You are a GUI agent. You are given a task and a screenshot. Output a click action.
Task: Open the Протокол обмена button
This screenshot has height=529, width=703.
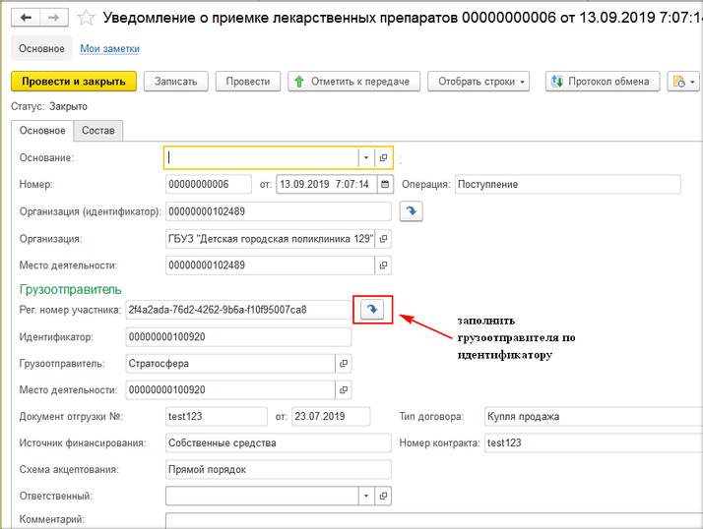coord(600,82)
